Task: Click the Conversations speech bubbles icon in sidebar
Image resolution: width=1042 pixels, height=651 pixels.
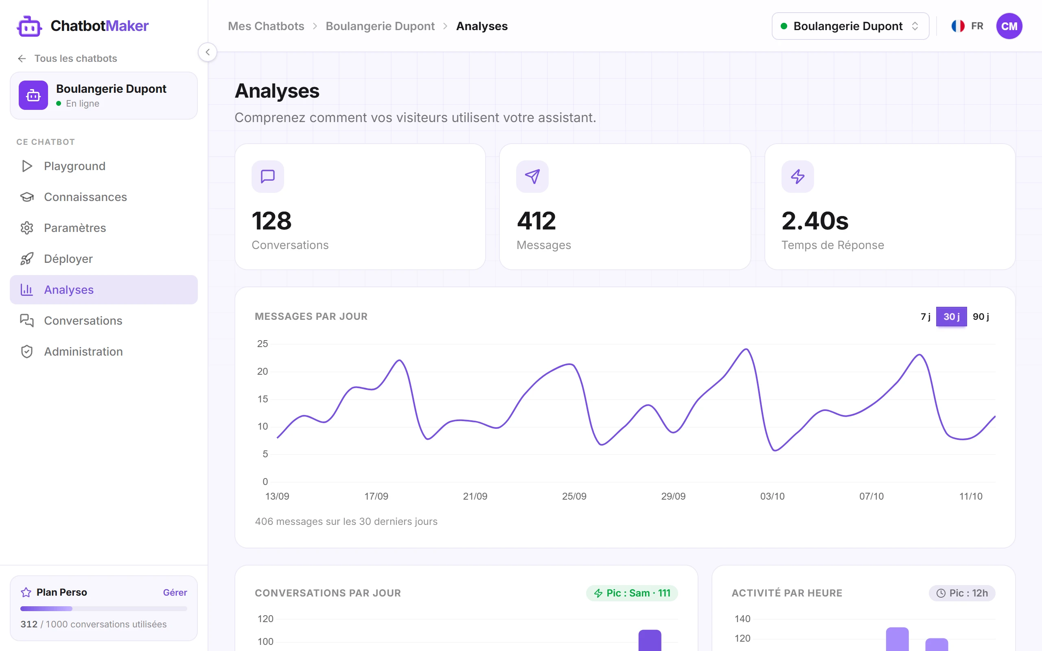Action: [x=27, y=321]
